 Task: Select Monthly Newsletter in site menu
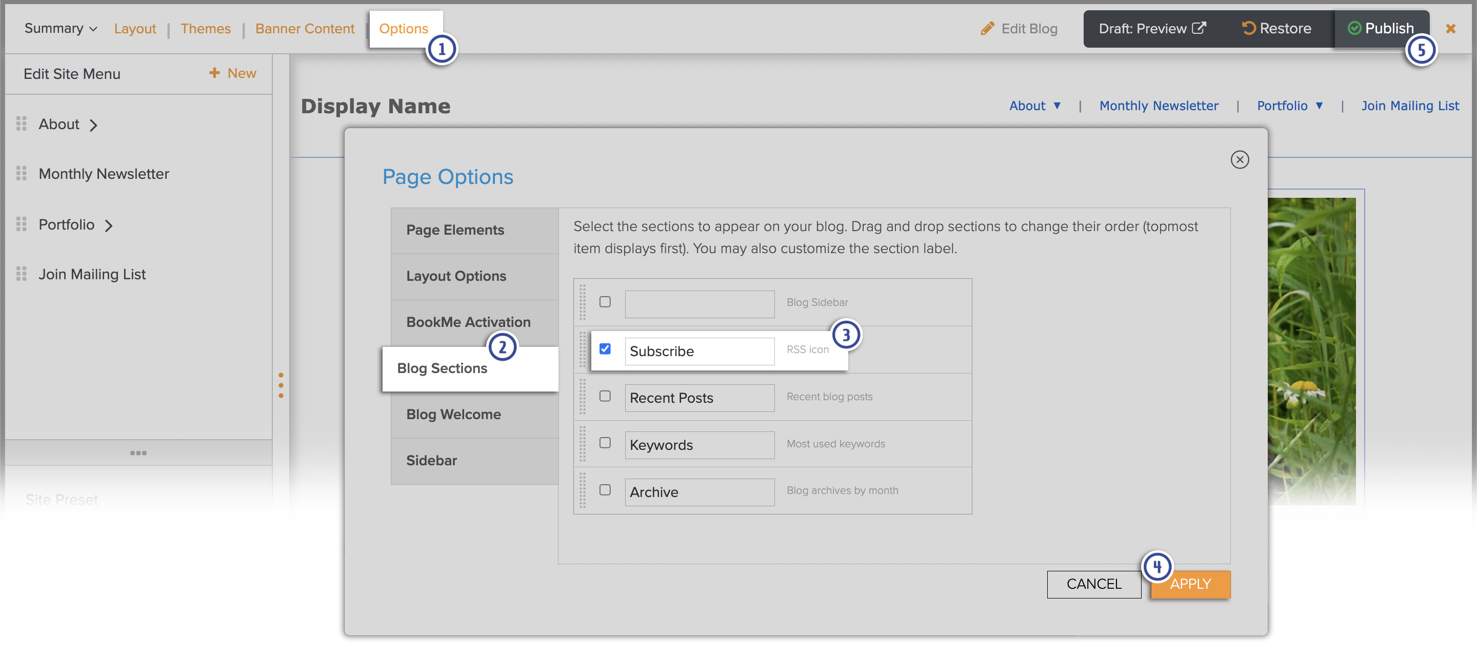pyautogui.click(x=104, y=174)
